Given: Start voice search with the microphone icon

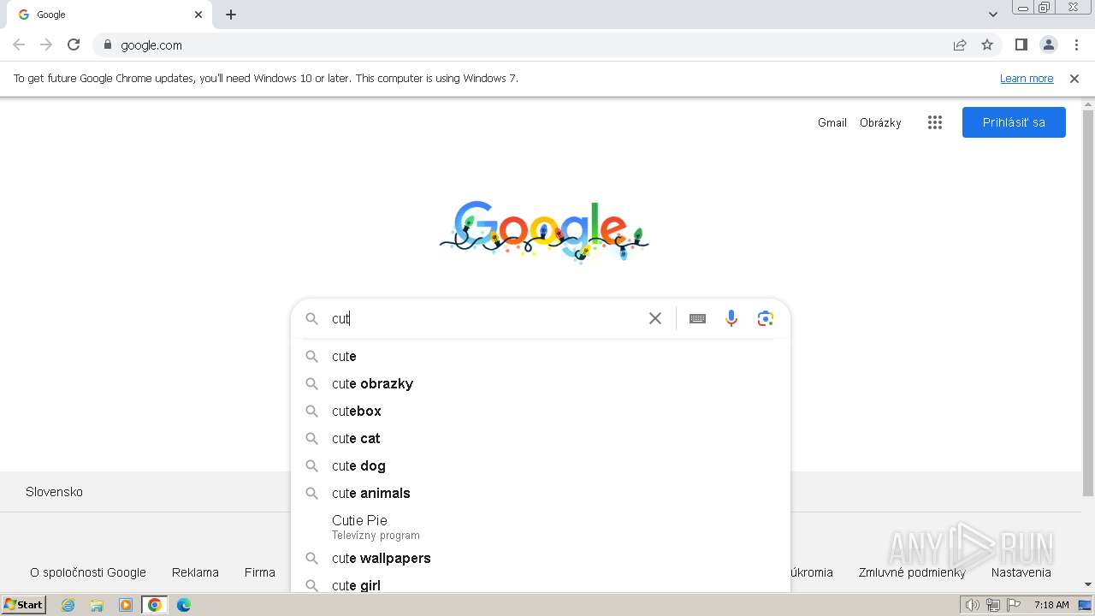Looking at the screenshot, I should tap(731, 318).
